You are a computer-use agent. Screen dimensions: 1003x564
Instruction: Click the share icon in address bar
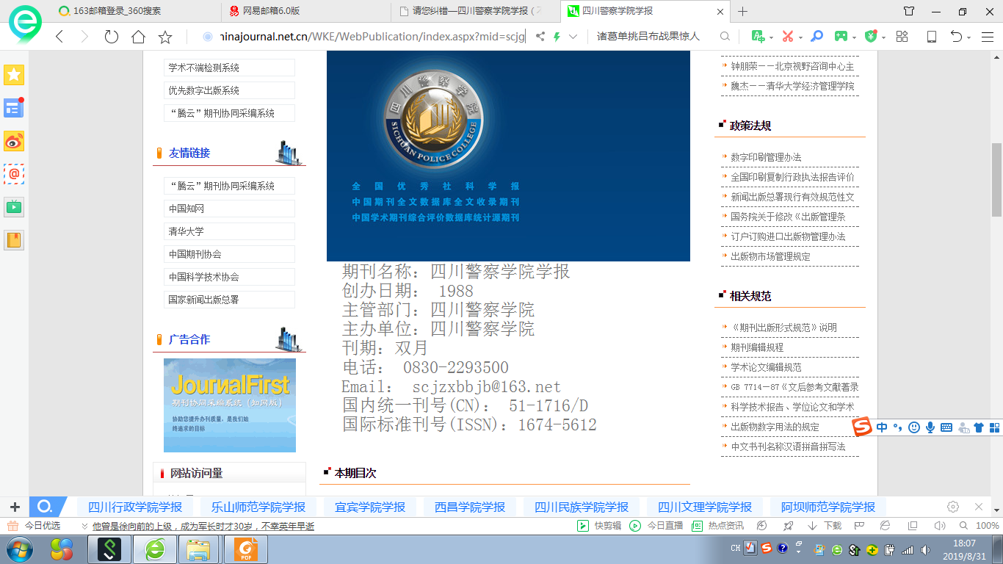[540, 37]
